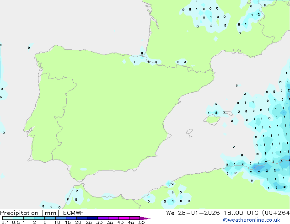Click the '18..00 UTC' time text
290x224 pixels.
pos(241,213)
